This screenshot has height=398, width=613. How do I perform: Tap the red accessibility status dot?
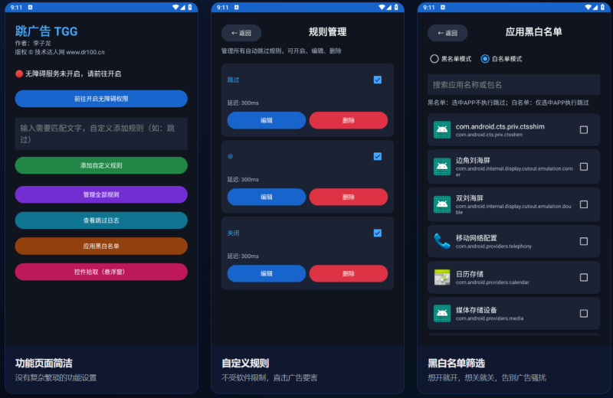coord(18,73)
